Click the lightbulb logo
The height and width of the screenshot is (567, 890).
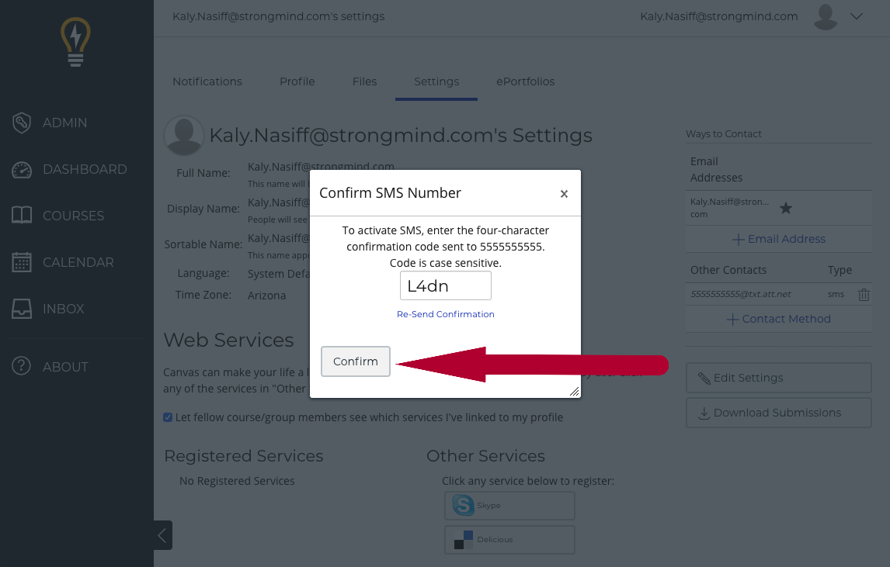coord(75,42)
